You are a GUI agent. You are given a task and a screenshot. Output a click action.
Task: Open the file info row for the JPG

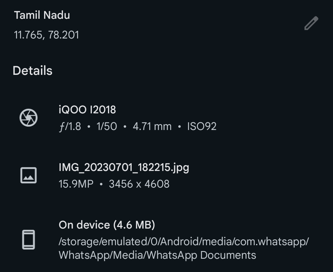pyautogui.click(x=166, y=176)
